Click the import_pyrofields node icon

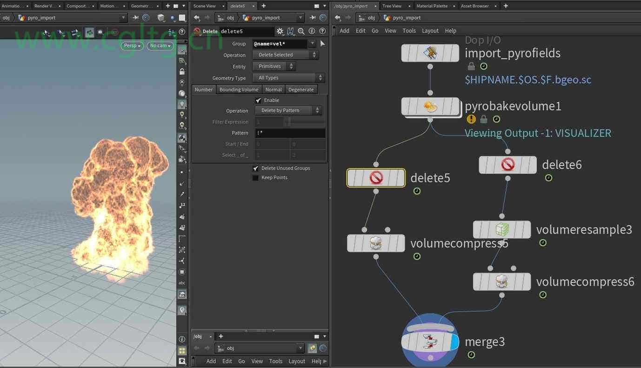(430, 53)
